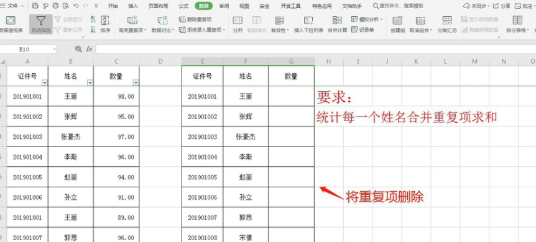
Task: Click the cell with value 97.00
Action: tap(116, 137)
